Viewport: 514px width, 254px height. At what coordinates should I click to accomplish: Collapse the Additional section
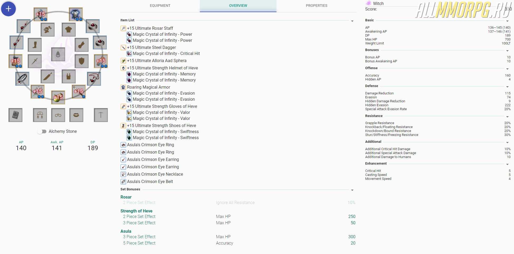pyautogui.click(x=507, y=143)
